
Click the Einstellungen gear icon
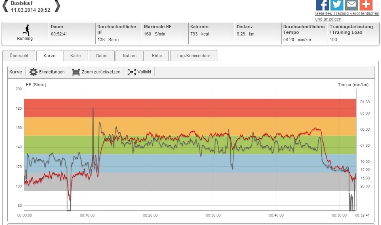coord(34,72)
